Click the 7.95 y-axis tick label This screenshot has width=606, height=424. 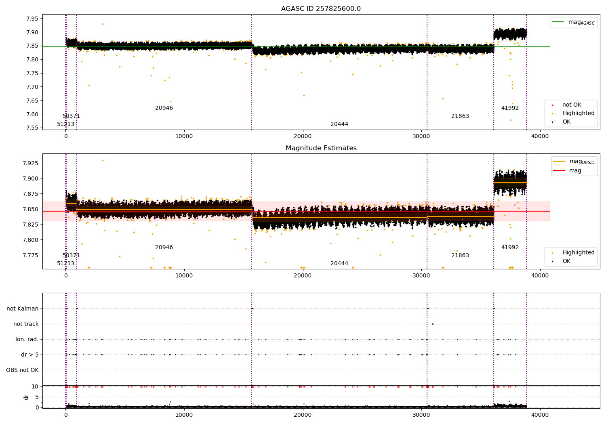(x=32, y=19)
